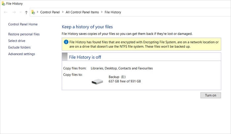
Task: Navigate to Control Panel breadcrumb
Action: 50,12
